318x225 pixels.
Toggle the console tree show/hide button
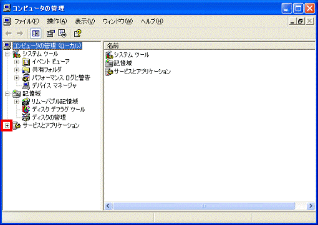point(36,33)
